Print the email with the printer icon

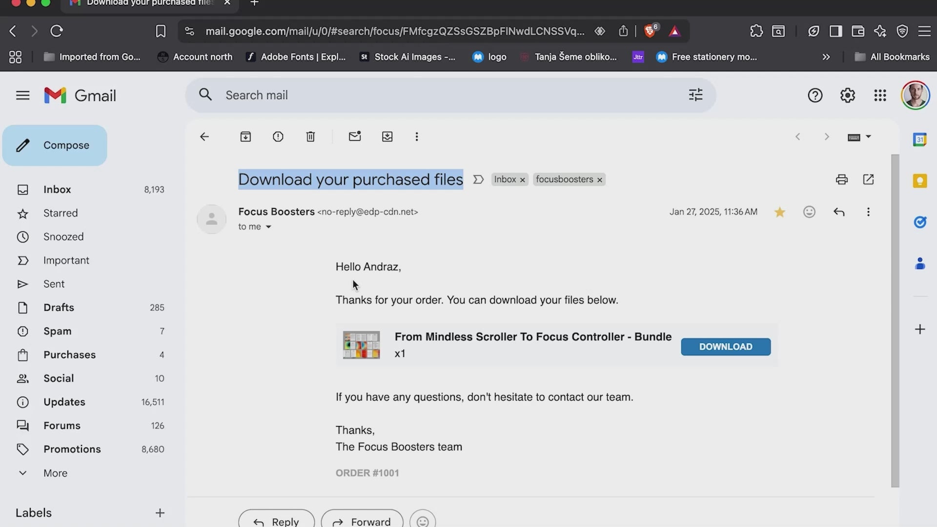click(841, 180)
